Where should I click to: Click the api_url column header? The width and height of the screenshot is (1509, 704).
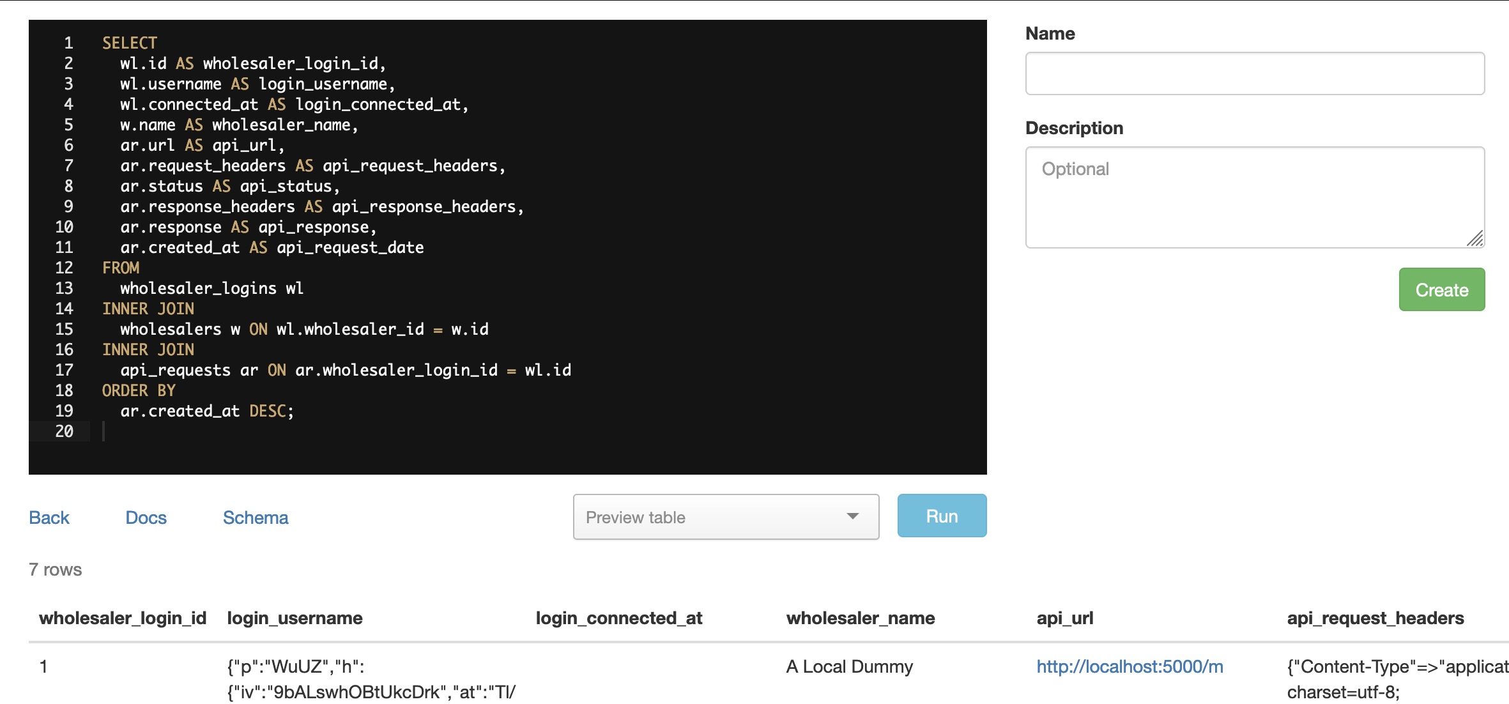coord(1064,618)
